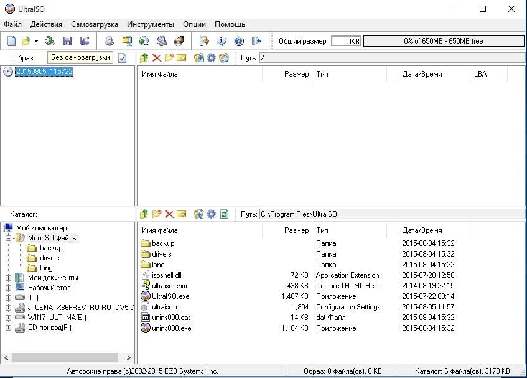527x378 pixels.
Task: Click the page-with-gear icon left of info
Action: click(204, 41)
